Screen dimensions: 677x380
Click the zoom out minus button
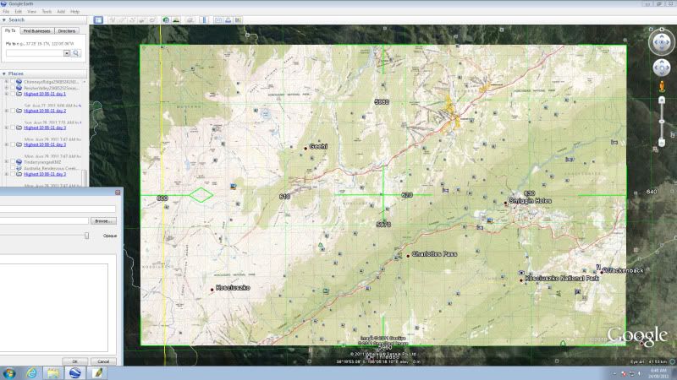tap(662, 142)
